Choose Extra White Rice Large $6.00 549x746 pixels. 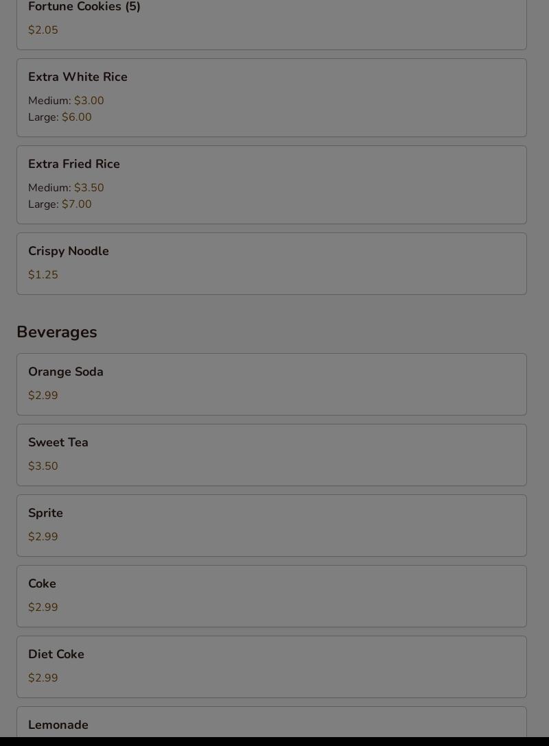(x=60, y=117)
